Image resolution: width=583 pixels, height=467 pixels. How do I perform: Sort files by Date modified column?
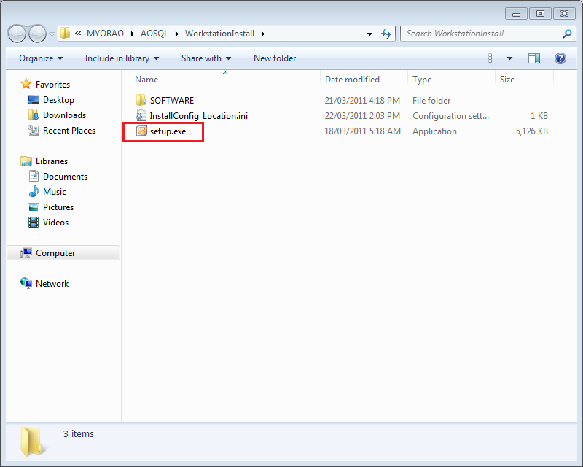(353, 80)
